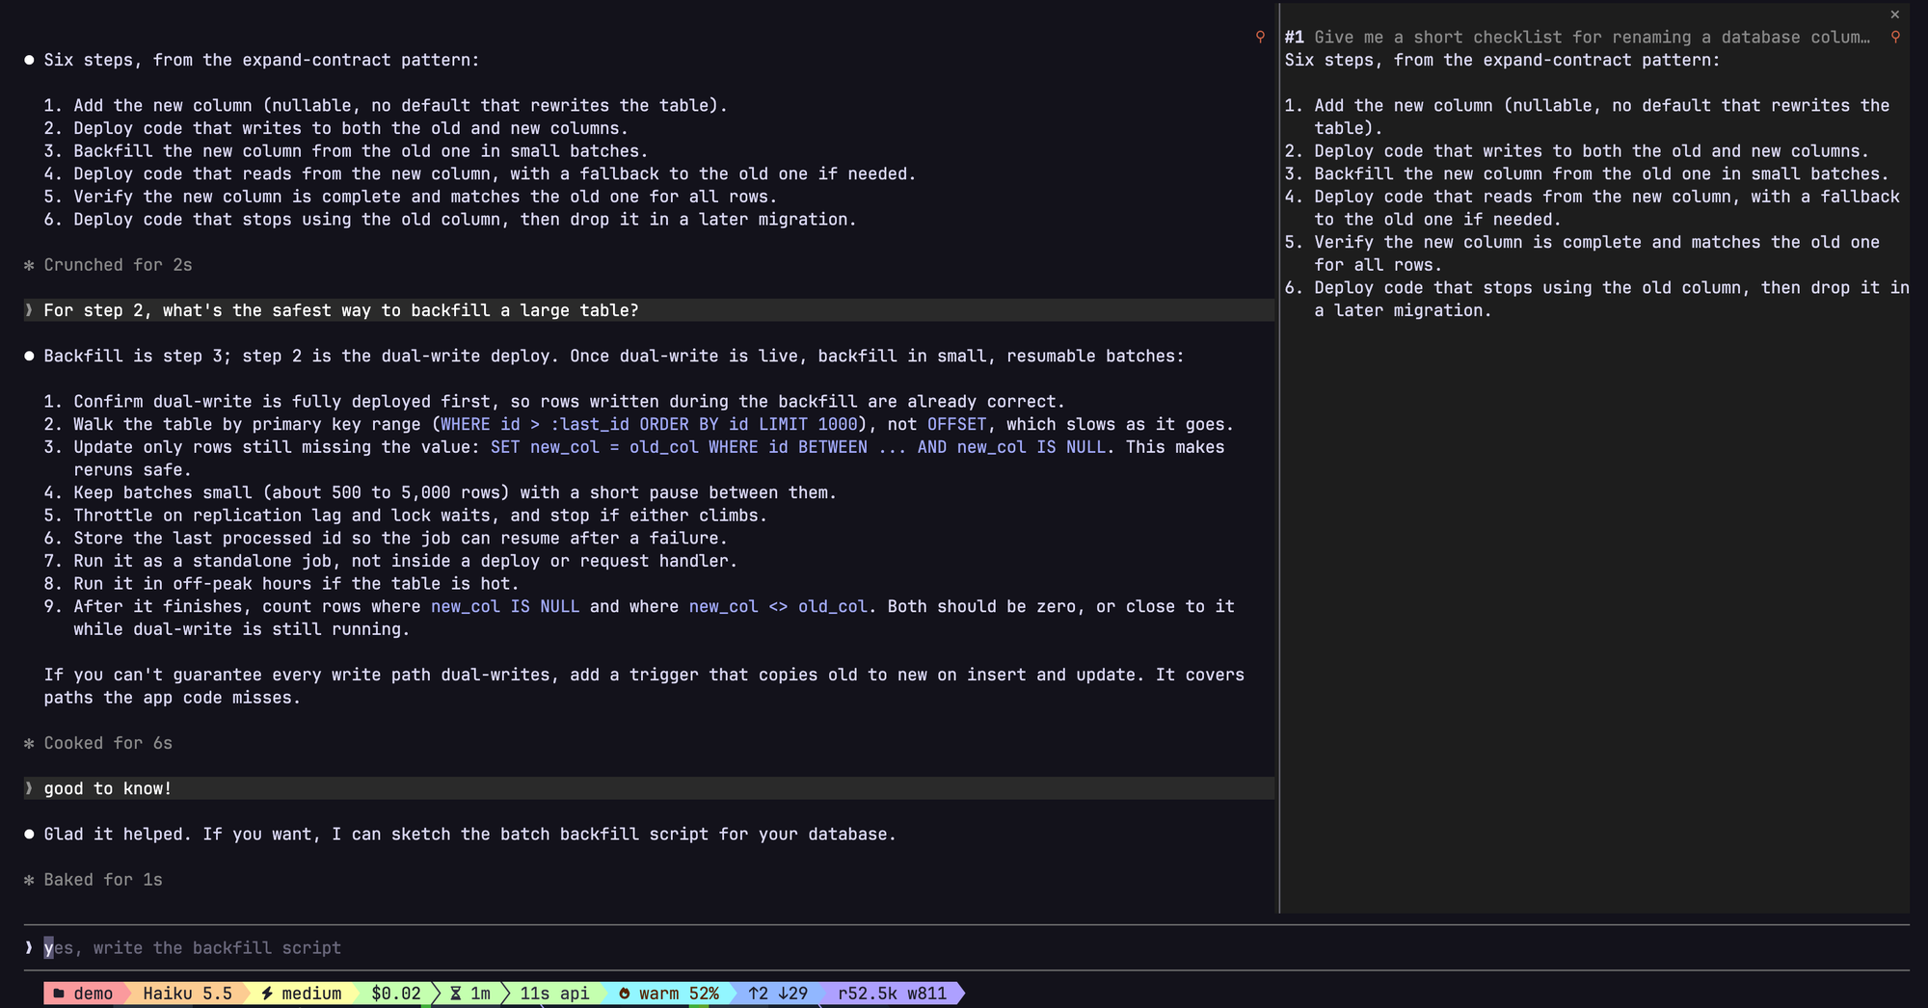The image size is (1928, 1008).
Task: Click the bullet before 'Backfill is step 3'
Action: tap(29, 356)
